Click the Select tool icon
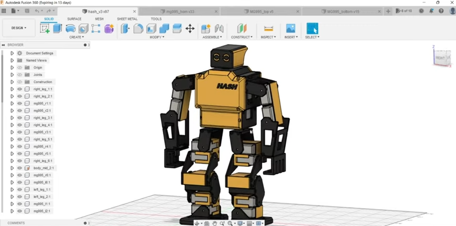The width and height of the screenshot is (456, 226). point(312,29)
